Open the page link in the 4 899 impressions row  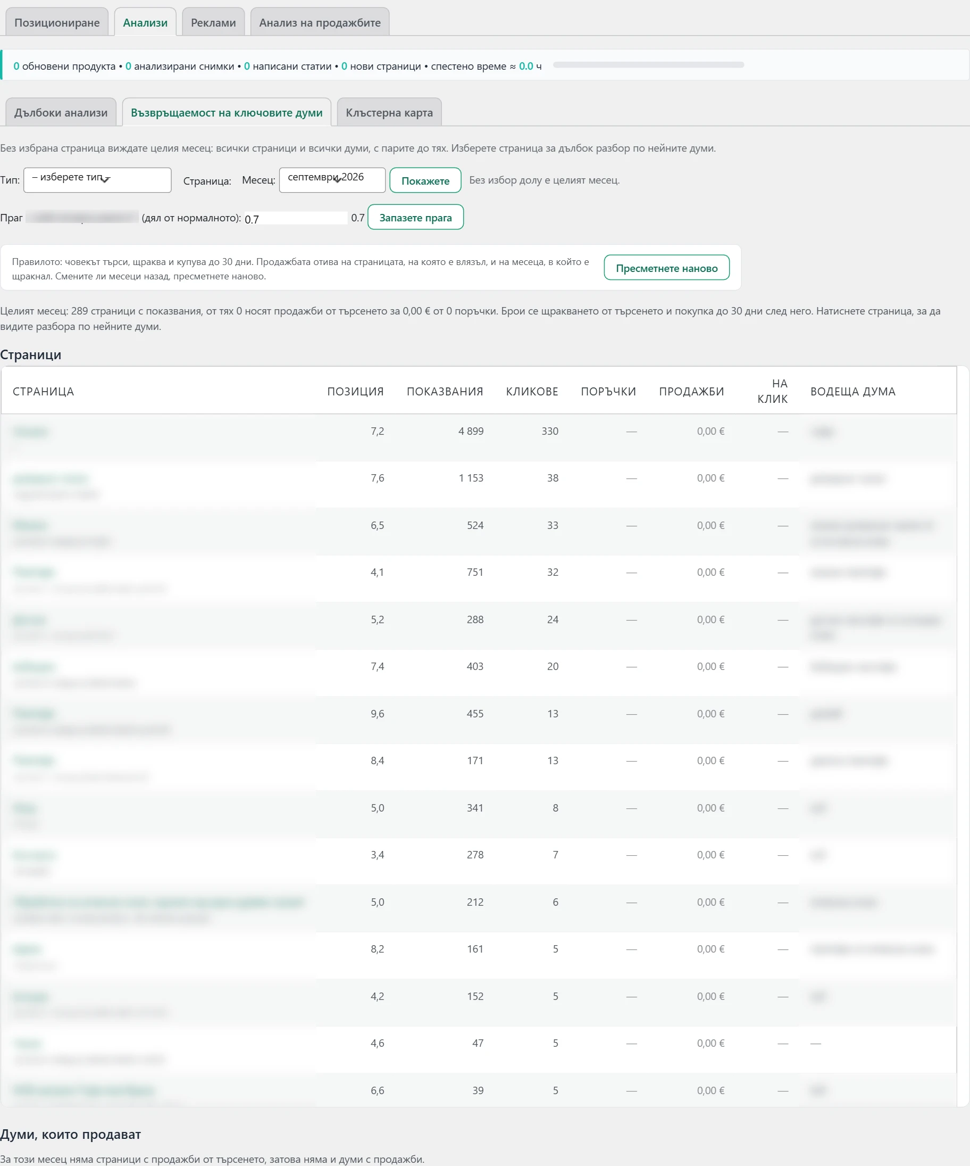point(30,432)
